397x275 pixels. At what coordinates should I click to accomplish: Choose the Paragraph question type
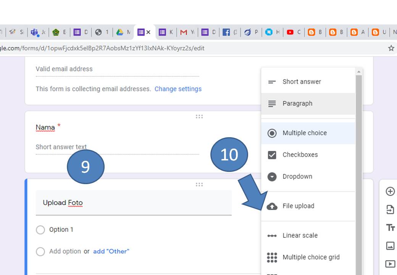297,104
